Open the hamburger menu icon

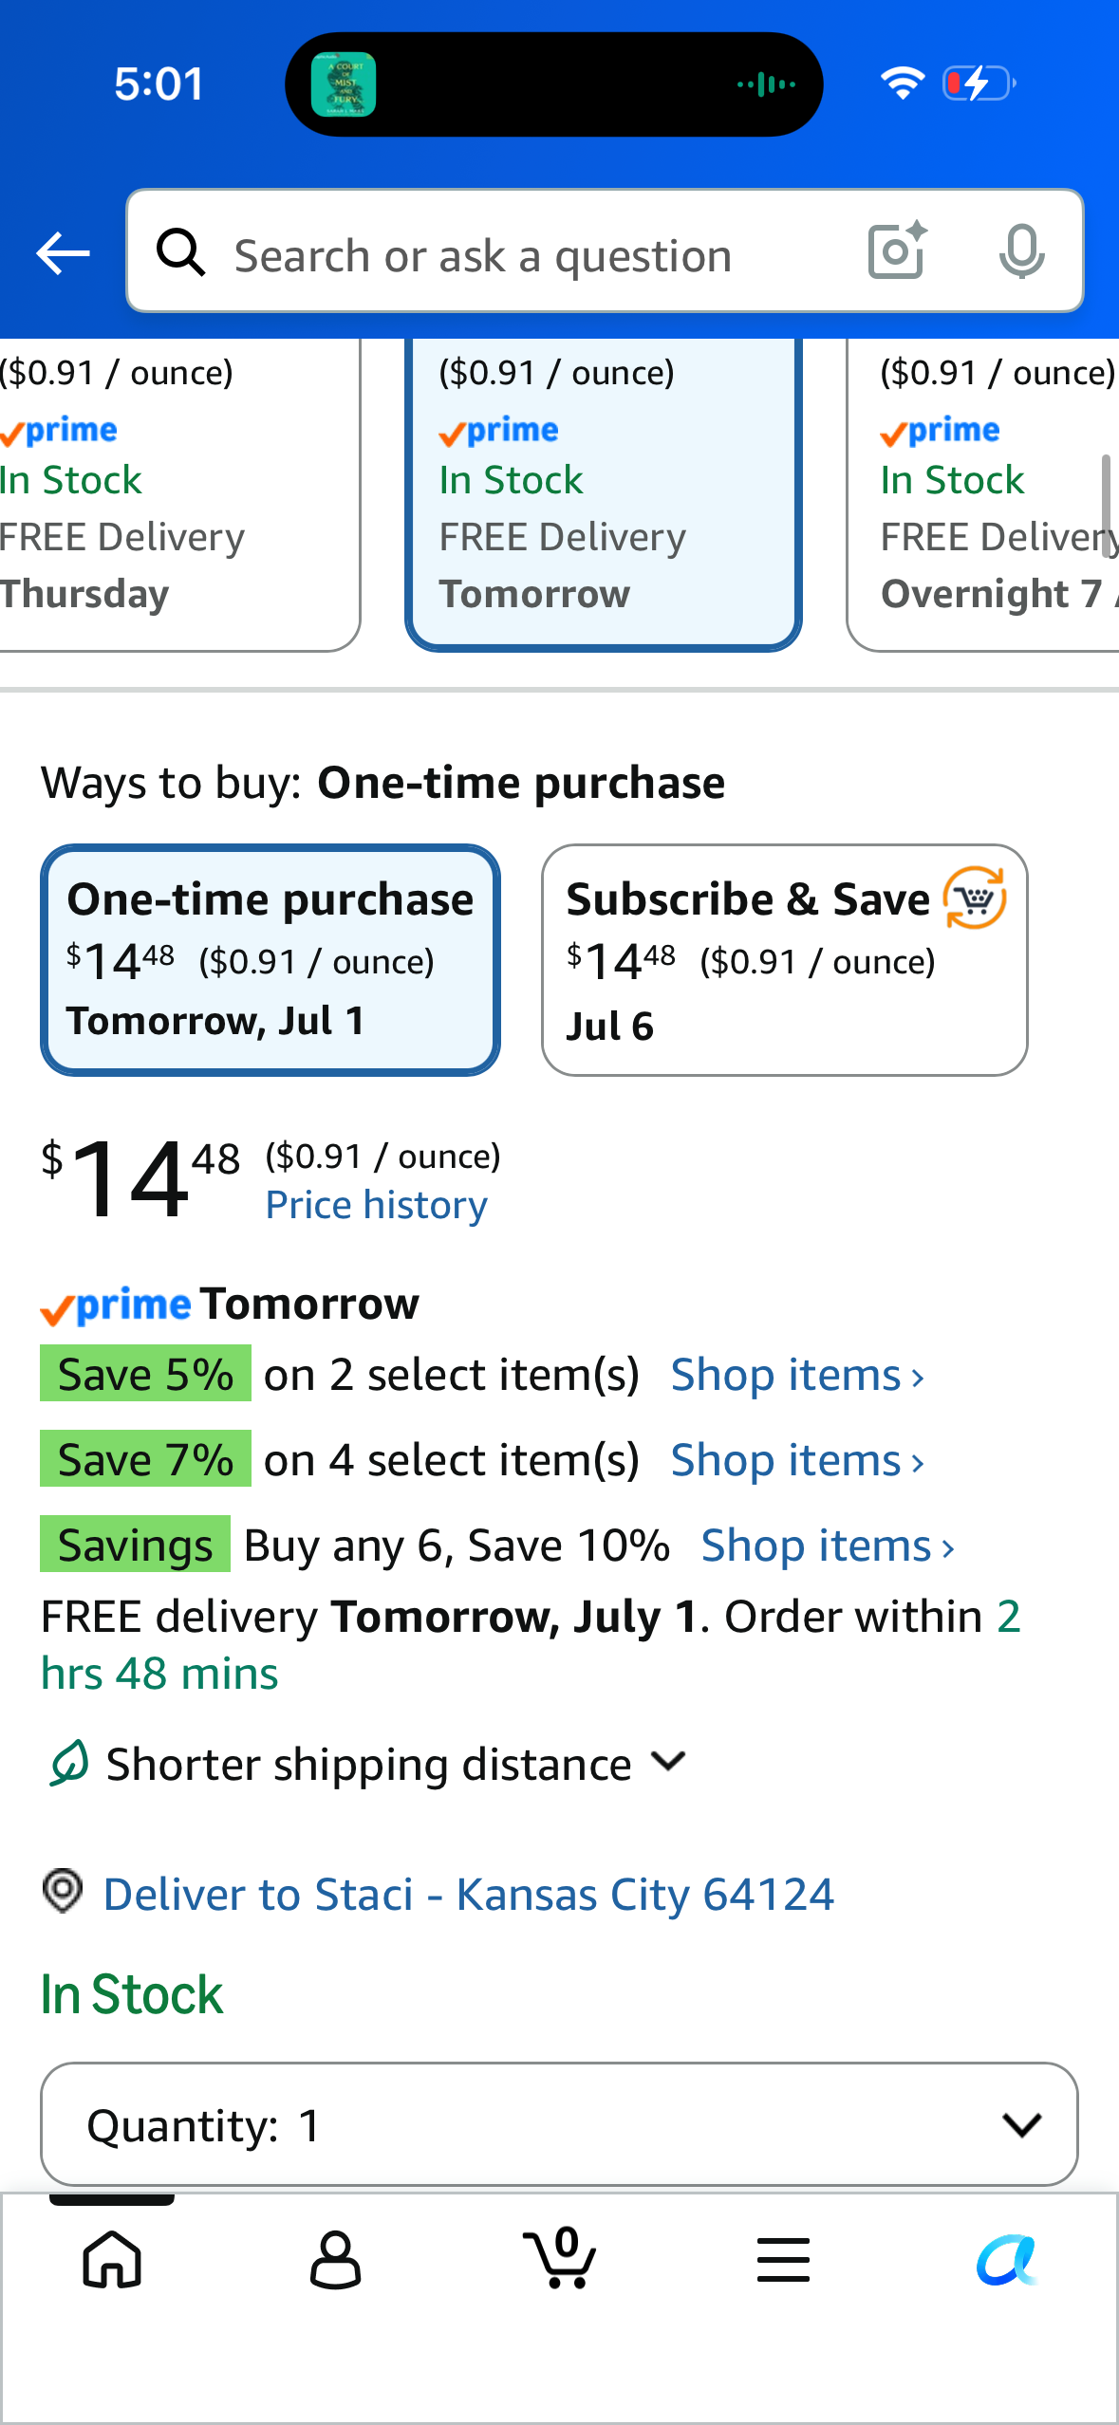click(783, 2259)
